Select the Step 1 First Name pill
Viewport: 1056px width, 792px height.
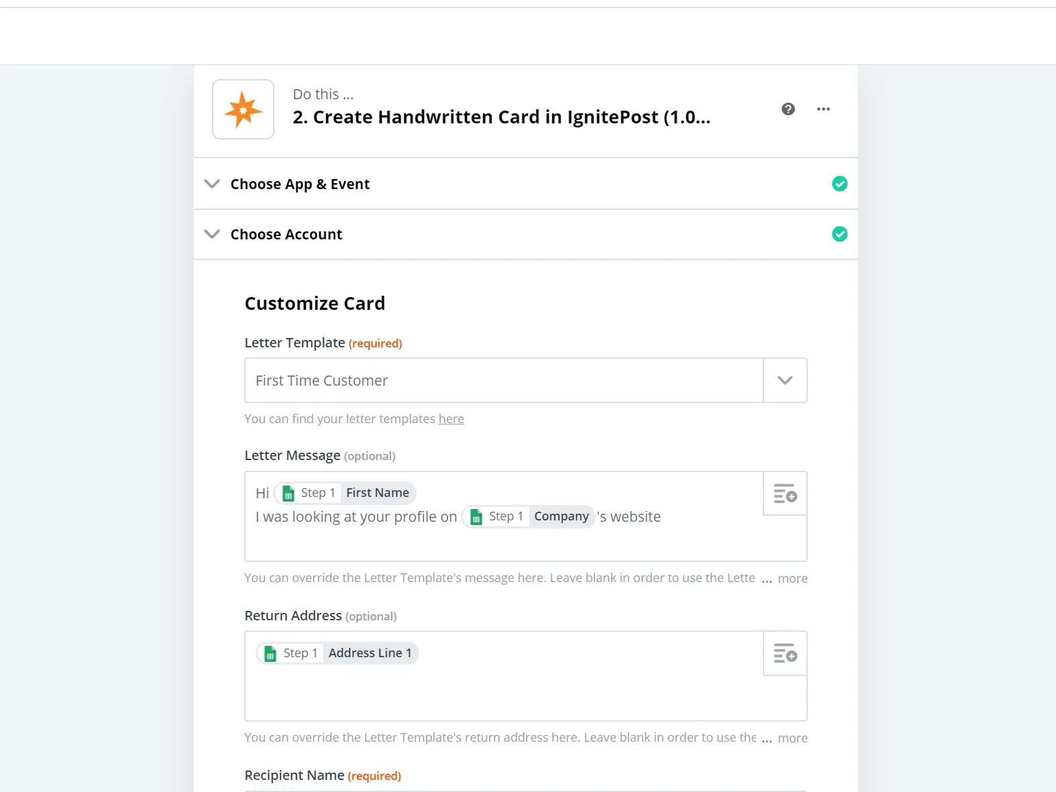(345, 493)
